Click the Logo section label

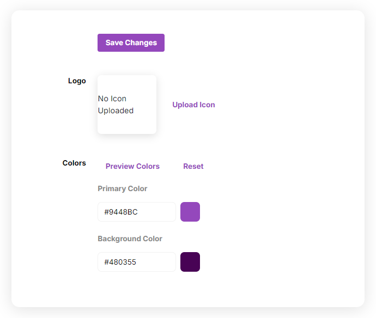click(77, 81)
